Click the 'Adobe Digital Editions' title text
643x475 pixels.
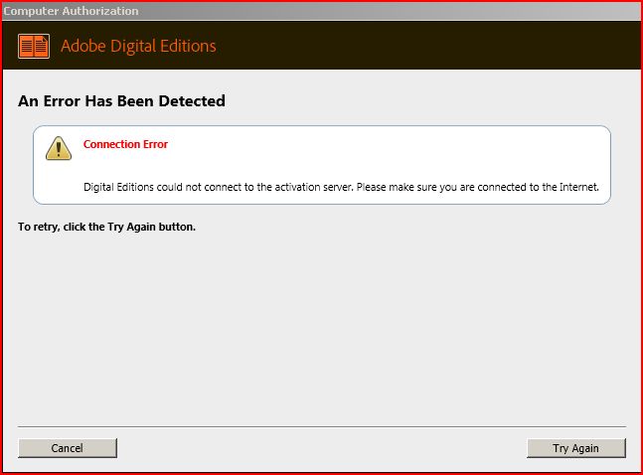pos(138,46)
